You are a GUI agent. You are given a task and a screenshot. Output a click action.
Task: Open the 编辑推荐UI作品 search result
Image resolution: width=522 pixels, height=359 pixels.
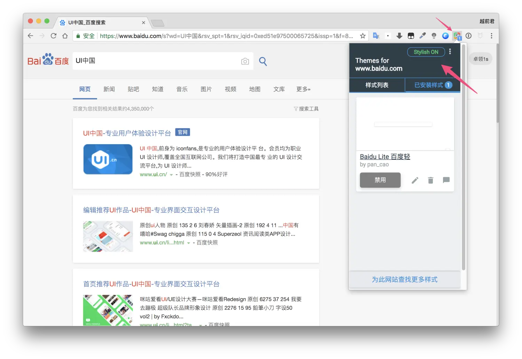coord(151,210)
